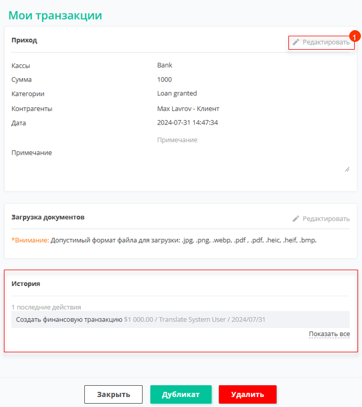The width and height of the screenshot is (362, 407).
Task: Click the Примечание note text field
Action: (253, 154)
